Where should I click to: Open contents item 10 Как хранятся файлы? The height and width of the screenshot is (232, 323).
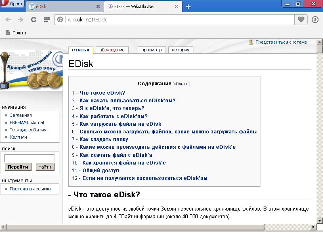pyautogui.click(x=119, y=163)
